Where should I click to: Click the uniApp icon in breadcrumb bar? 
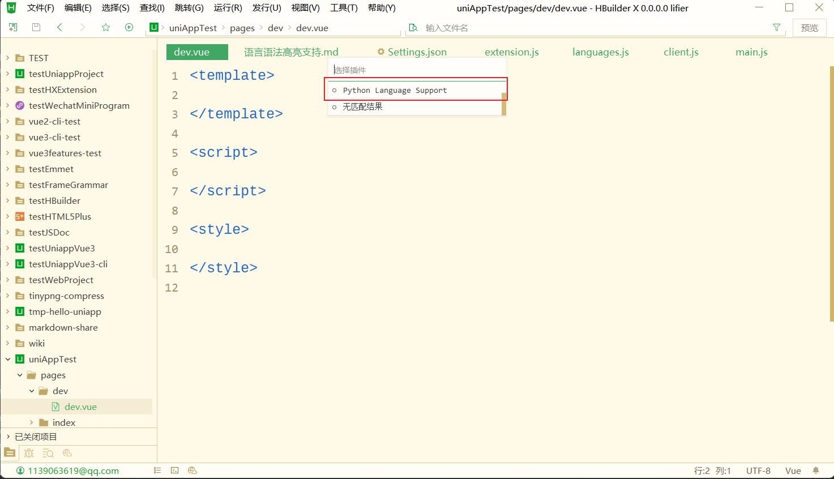coord(154,28)
